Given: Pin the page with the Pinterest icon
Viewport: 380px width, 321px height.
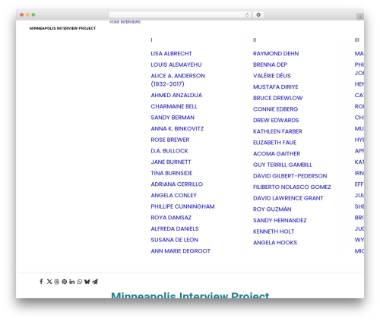Looking at the screenshot, I should 65,282.
